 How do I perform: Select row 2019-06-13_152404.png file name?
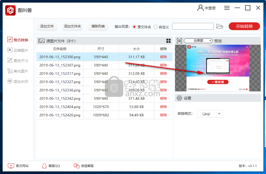pyautogui.click(x=60, y=107)
